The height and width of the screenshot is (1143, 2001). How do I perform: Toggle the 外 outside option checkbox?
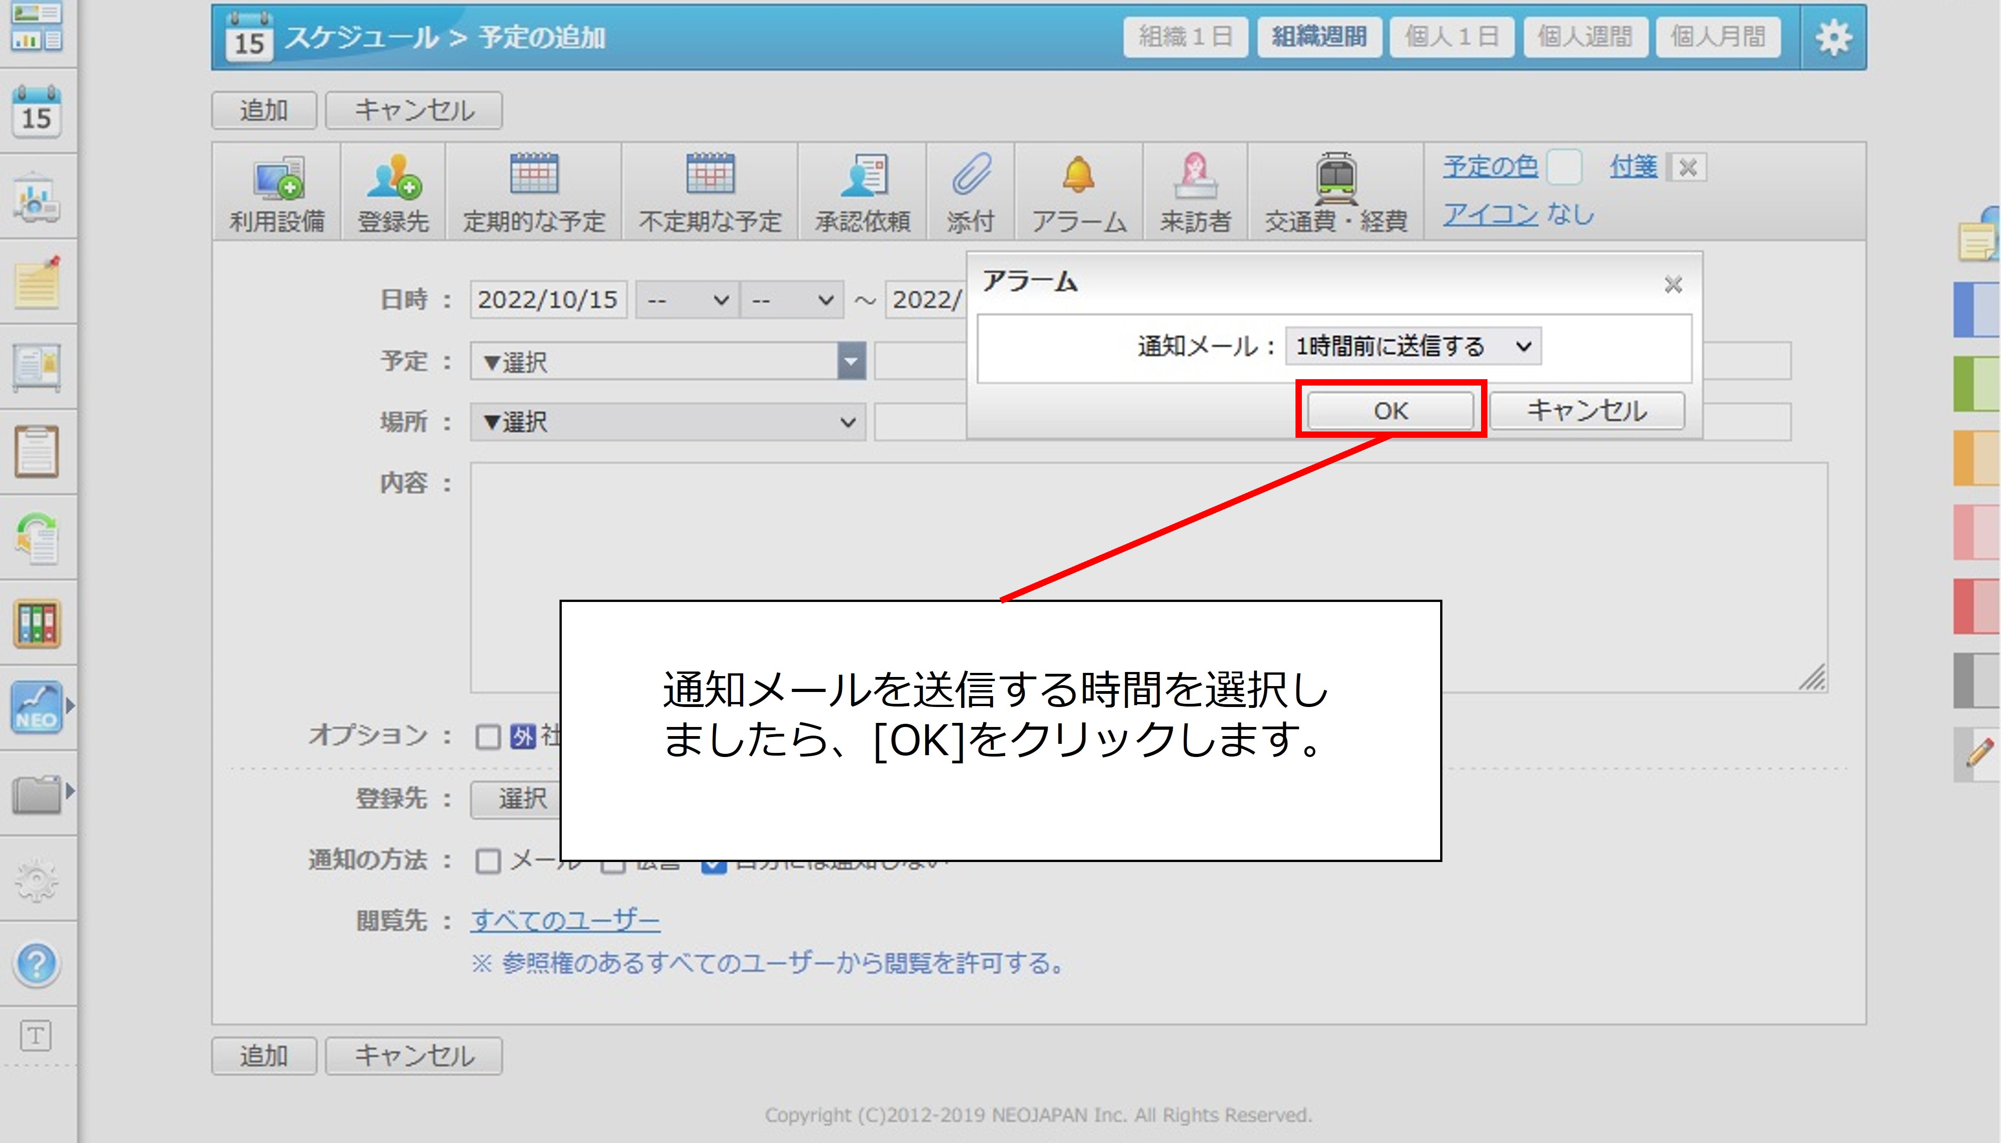(x=488, y=737)
